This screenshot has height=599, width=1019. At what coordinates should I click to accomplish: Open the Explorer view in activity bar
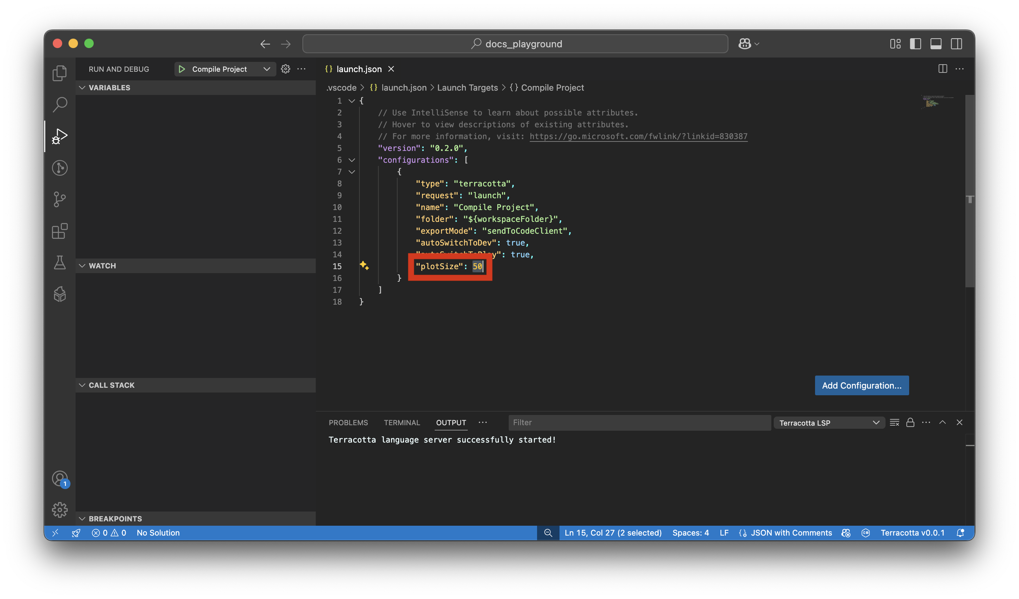point(60,73)
